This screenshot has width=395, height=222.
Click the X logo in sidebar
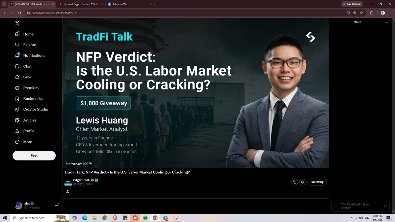click(17, 23)
